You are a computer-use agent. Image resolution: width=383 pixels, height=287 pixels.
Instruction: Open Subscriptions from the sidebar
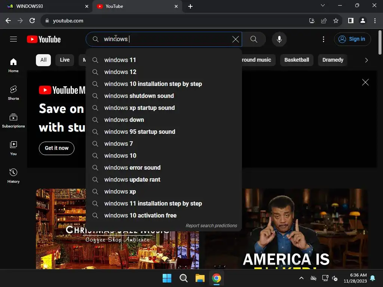pos(13,121)
